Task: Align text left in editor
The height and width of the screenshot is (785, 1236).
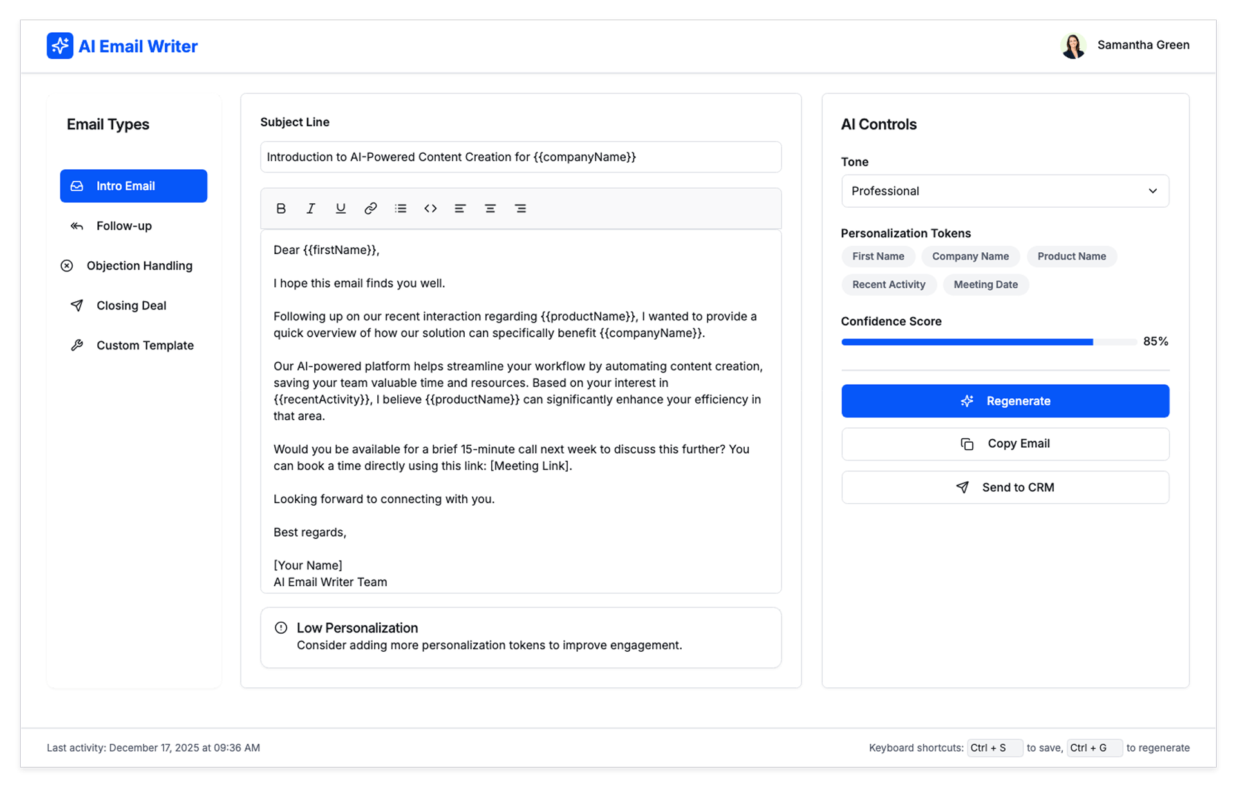Action: 460,208
